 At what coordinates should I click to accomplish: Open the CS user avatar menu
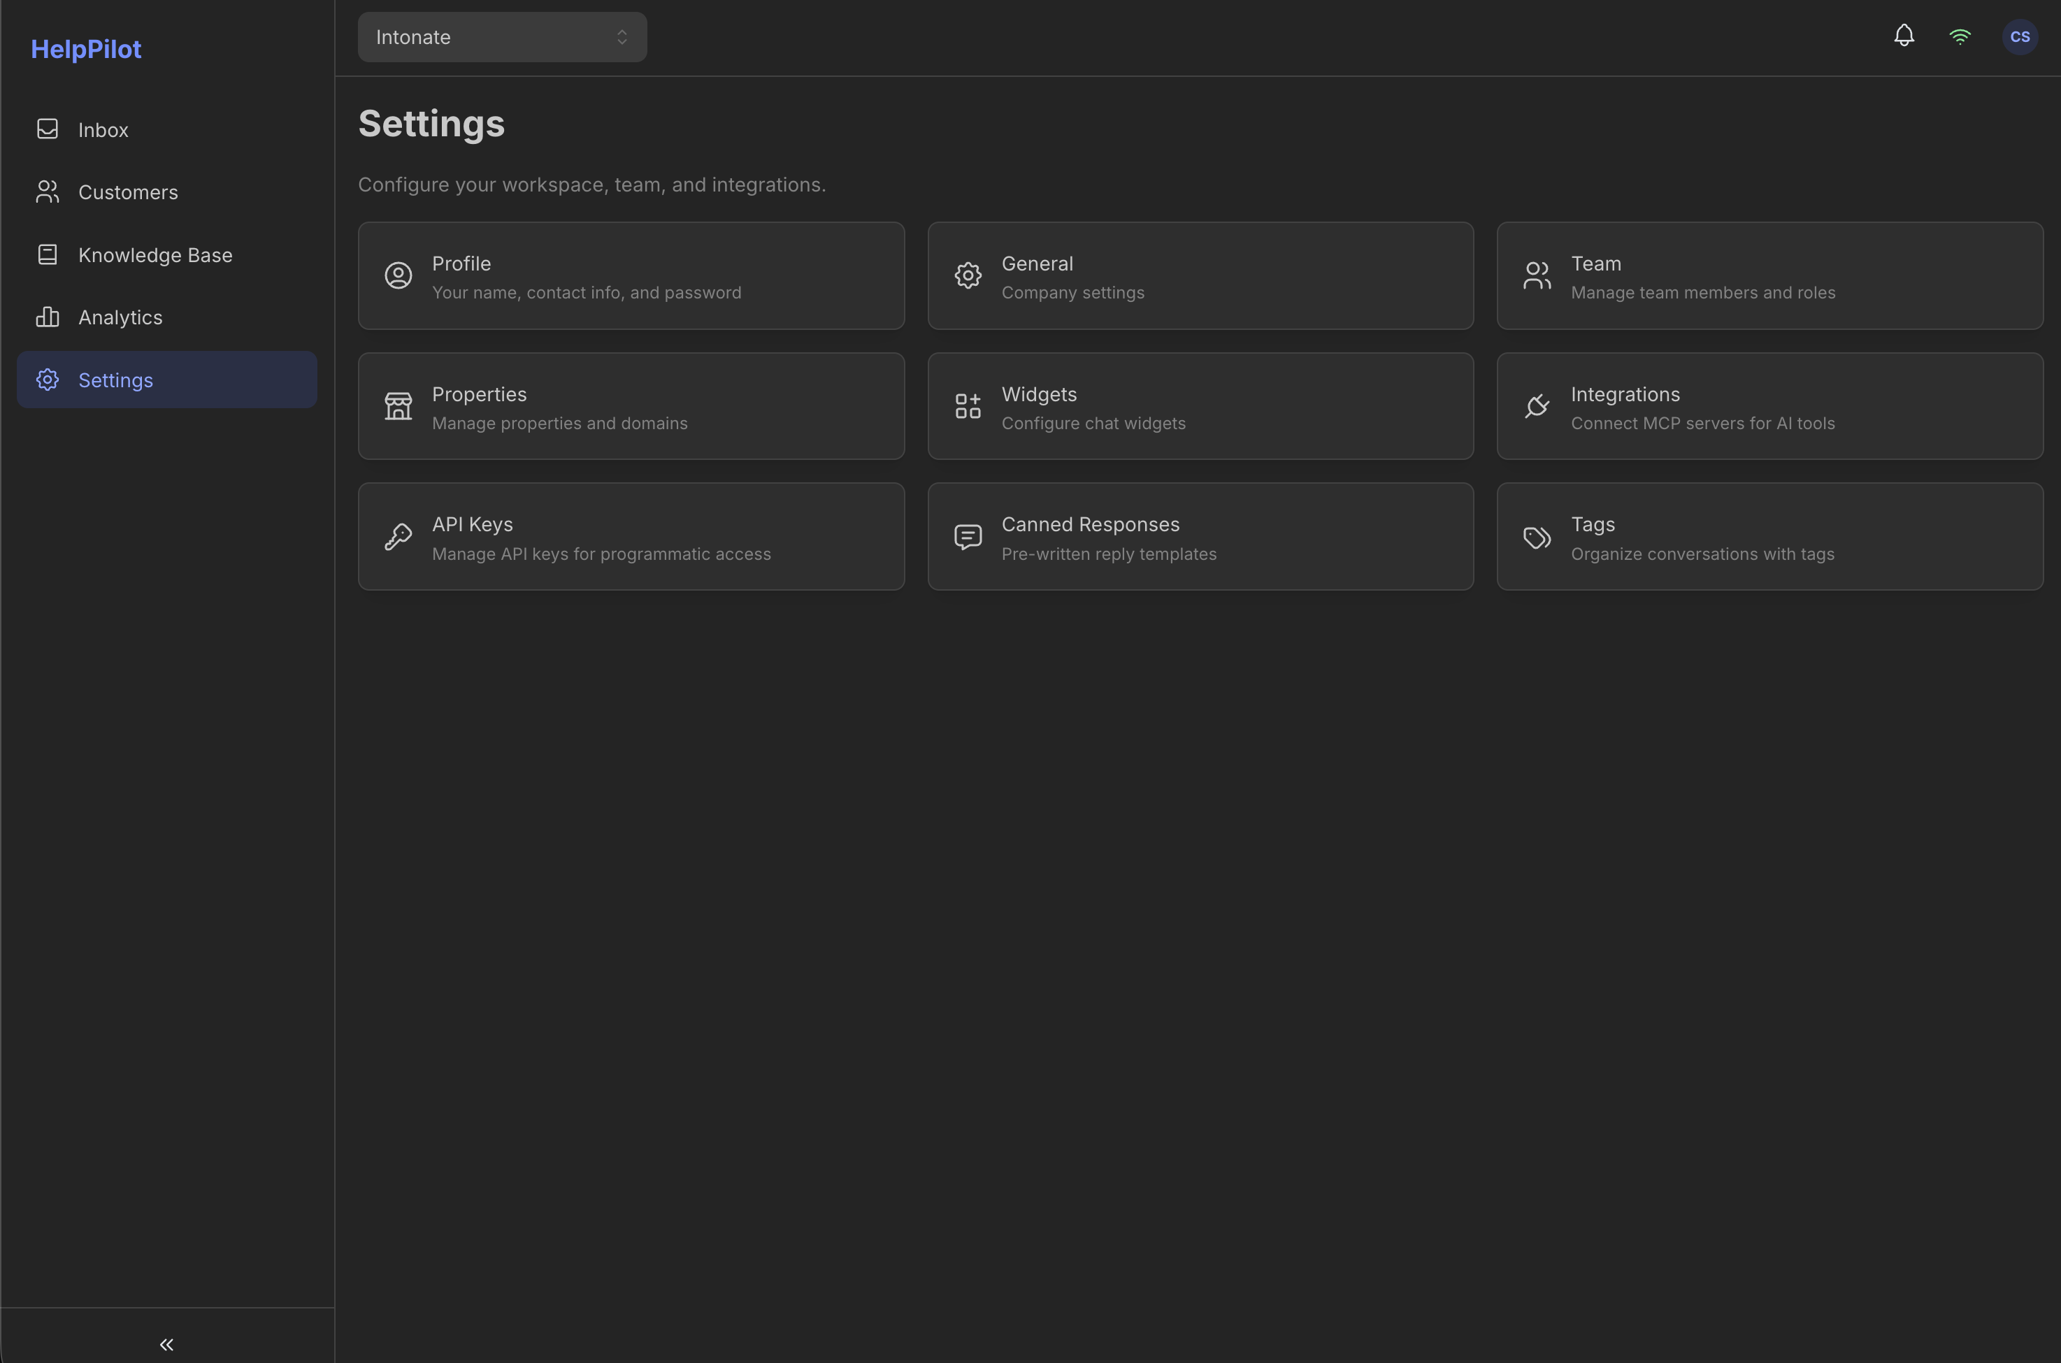[2019, 36]
